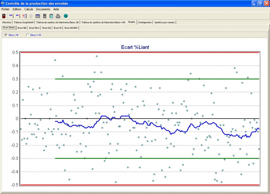
Task: Click the red question-mark bracket icon
Action: (24, 16)
